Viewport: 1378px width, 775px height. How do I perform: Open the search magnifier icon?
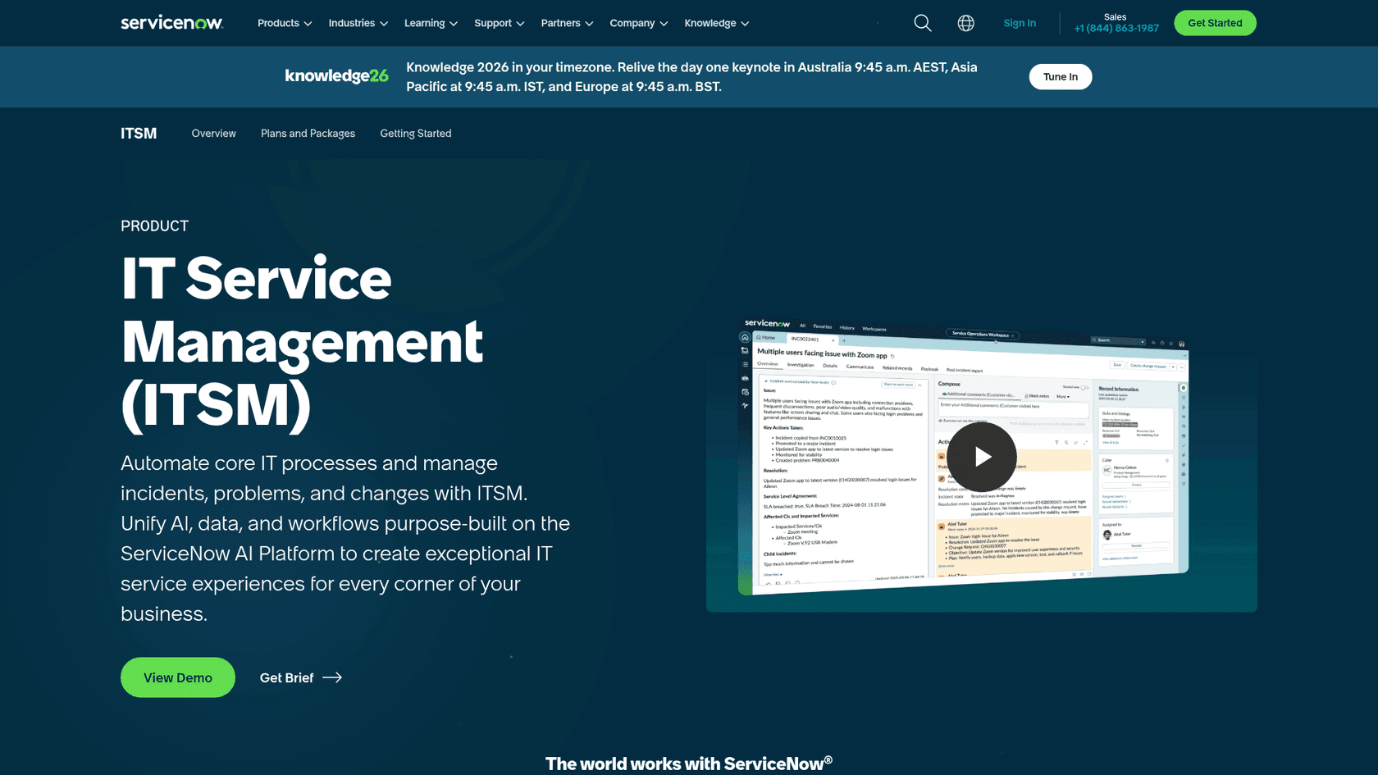click(923, 23)
